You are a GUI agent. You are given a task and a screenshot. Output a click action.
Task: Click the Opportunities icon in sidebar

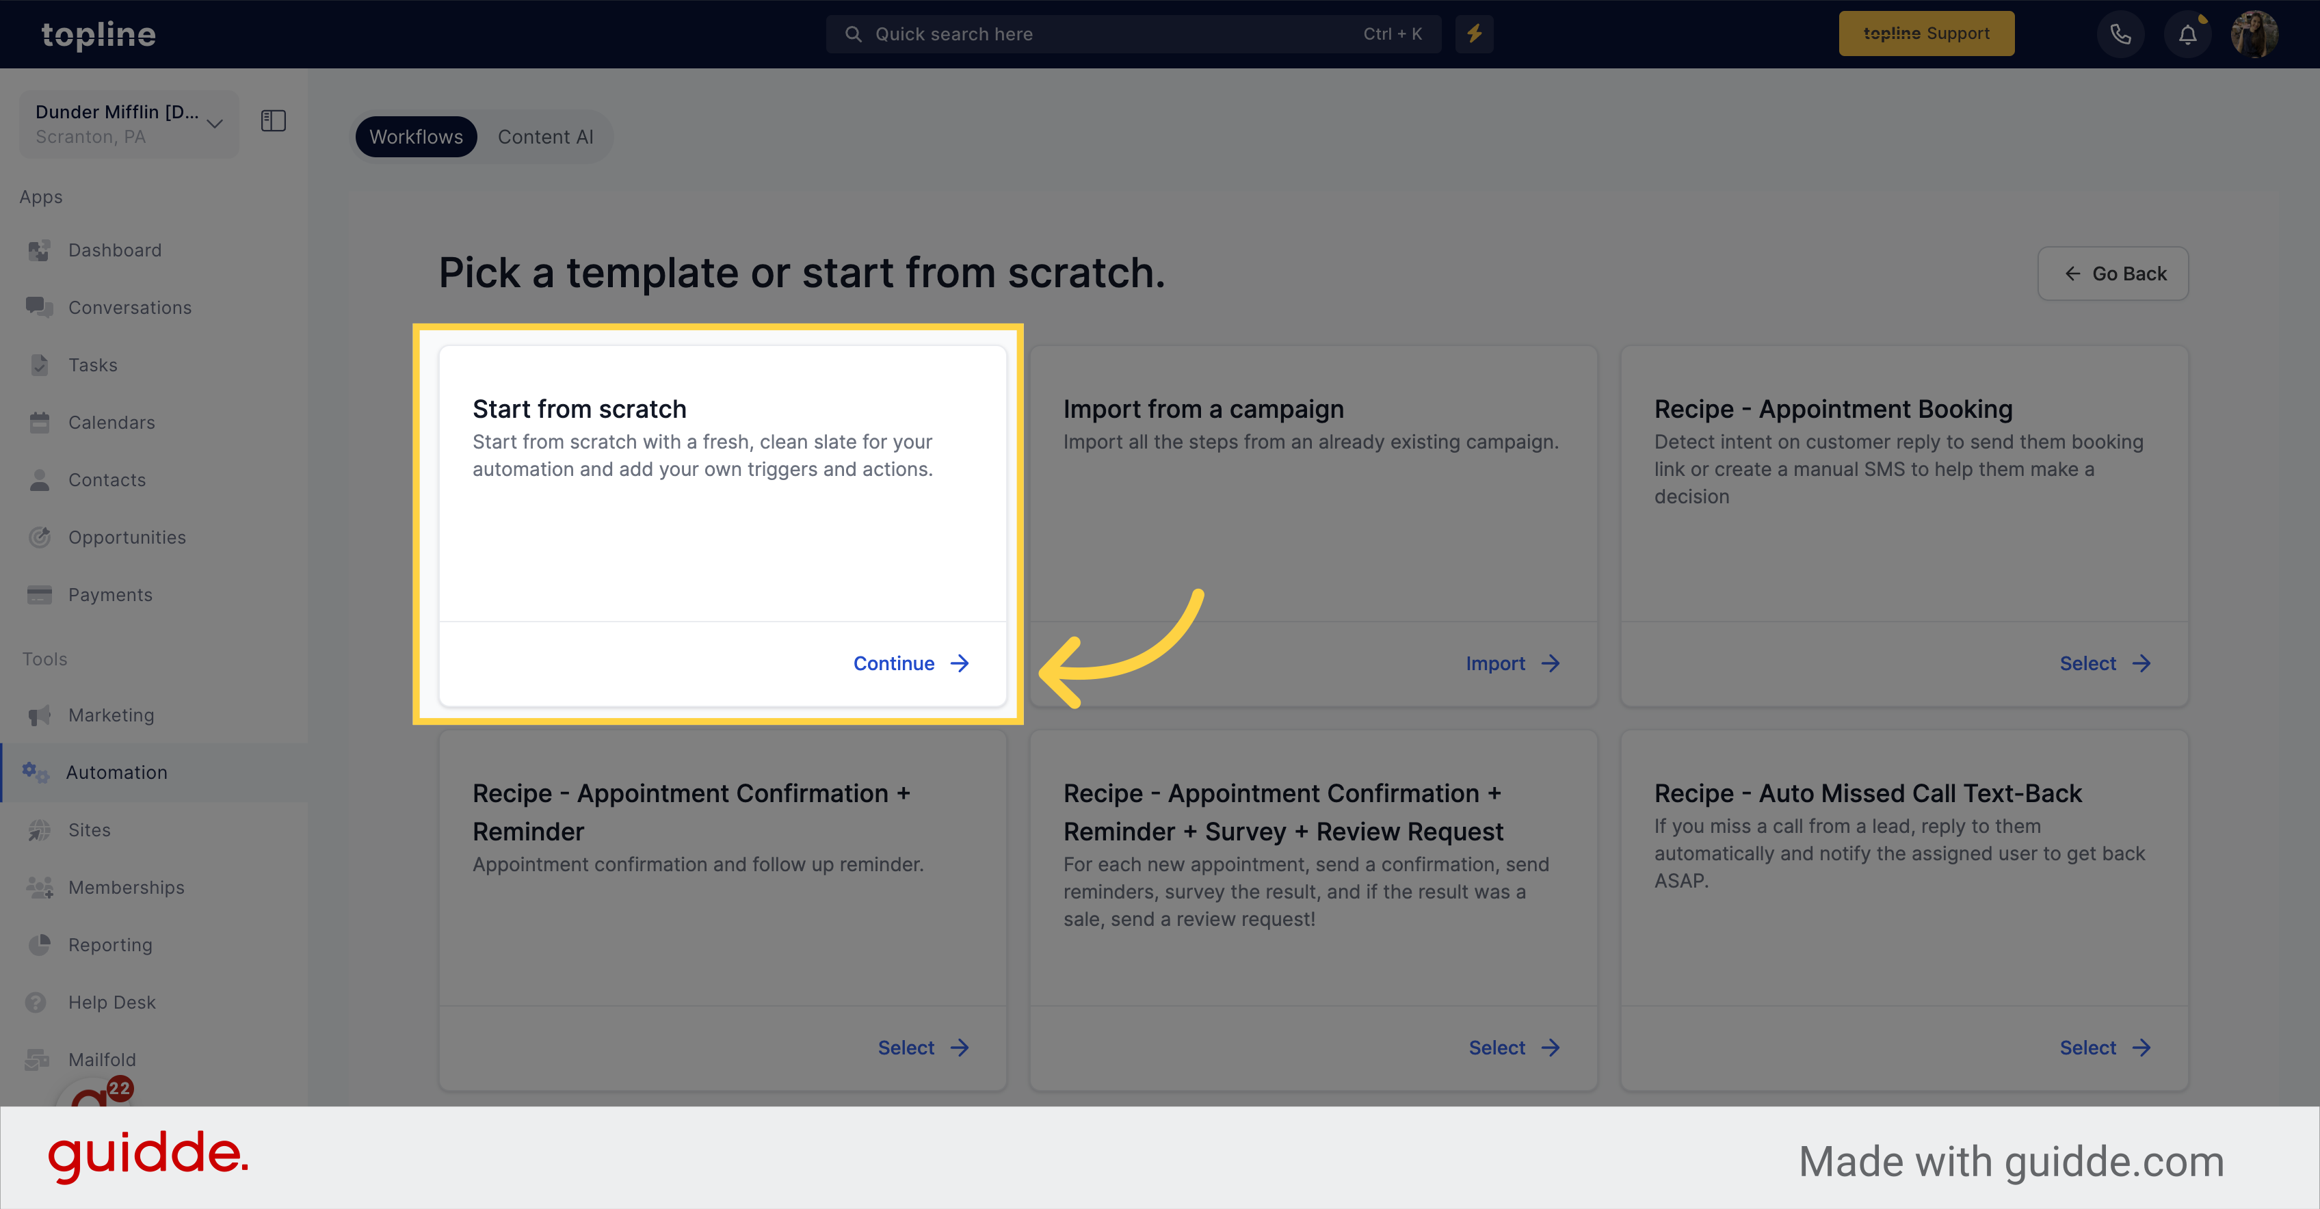pos(42,535)
